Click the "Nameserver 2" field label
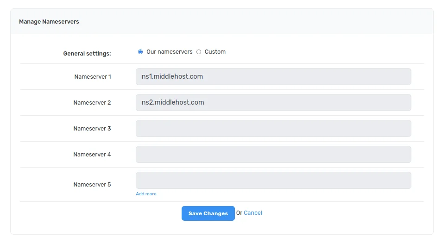 coord(92,103)
